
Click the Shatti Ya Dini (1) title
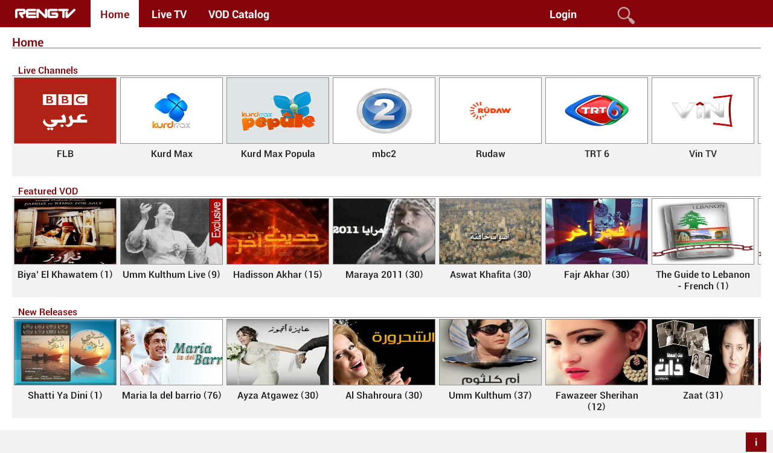[65, 396]
